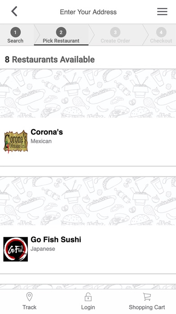This screenshot has height=314, width=176.
Task: Return to the Search step label
Action: pyautogui.click(x=15, y=41)
